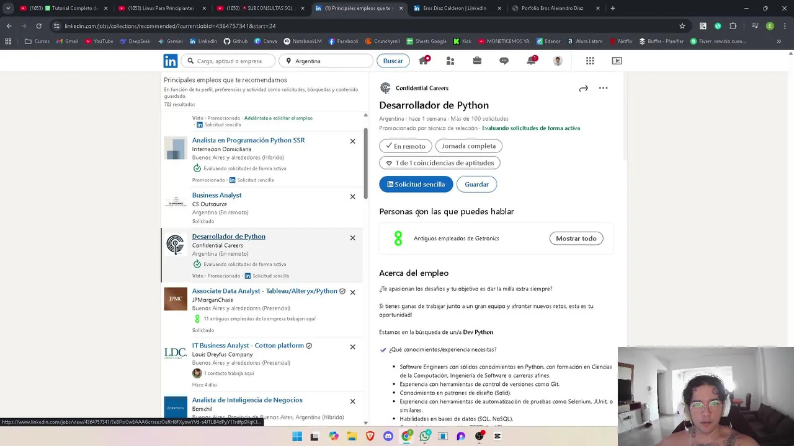794x446 pixels.
Task: Open the LinkedIn apps grid menu
Action: coord(590,61)
